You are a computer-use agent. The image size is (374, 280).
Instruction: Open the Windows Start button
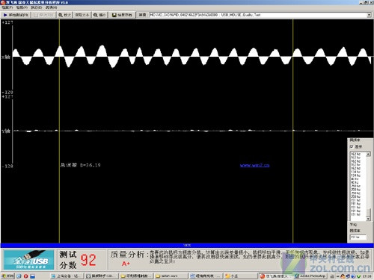coord(7,276)
